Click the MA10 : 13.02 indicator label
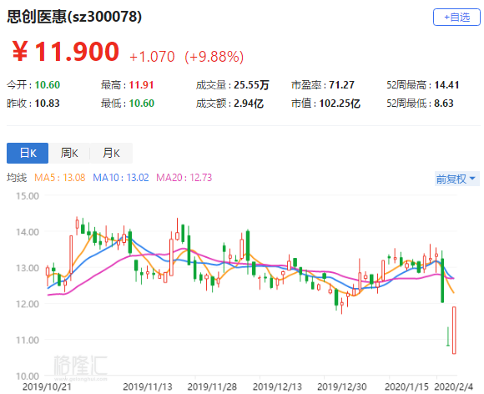This screenshot has height=394, width=484. pyautogui.click(x=121, y=178)
